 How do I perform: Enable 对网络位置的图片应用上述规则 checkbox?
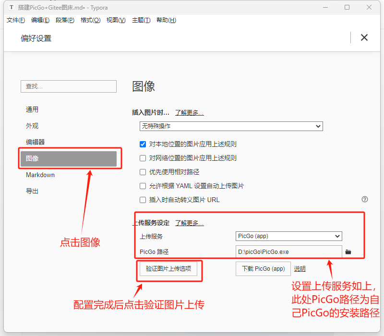(x=143, y=158)
